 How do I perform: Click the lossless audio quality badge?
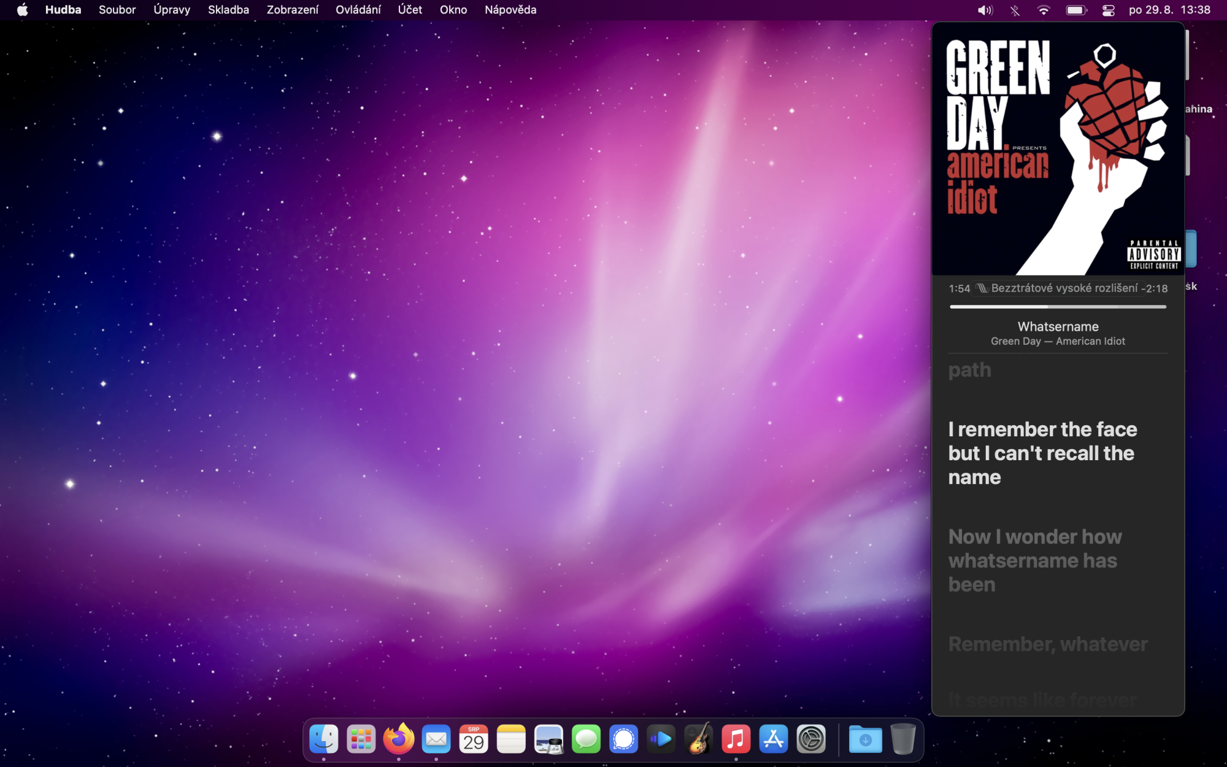pyautogui.click(x=1056, y=288)
